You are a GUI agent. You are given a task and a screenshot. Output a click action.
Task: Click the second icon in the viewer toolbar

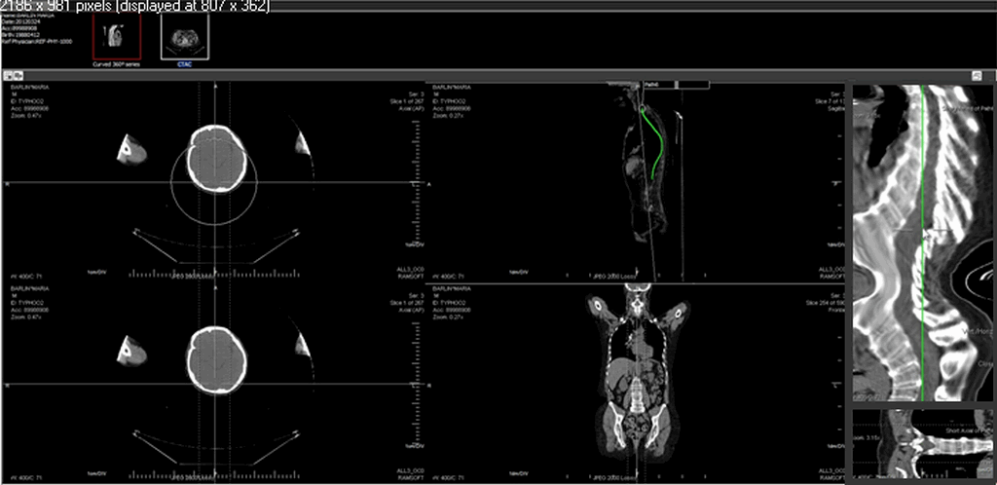click(x=18, y=75)
